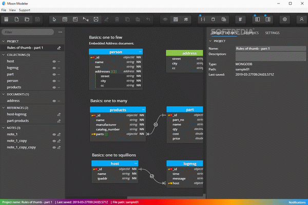Open the sidebar three-dots options

click(60, 32)
